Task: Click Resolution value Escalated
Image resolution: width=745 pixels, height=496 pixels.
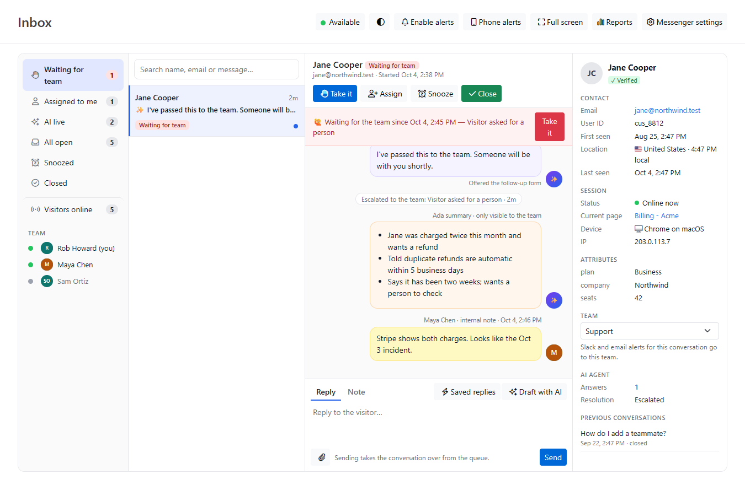Action: [650, 400]
